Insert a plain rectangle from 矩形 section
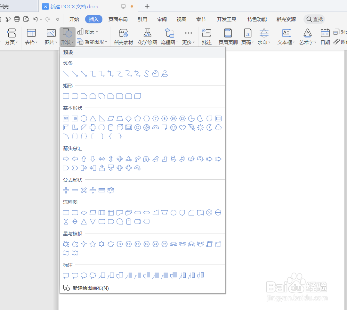 pyautogui.click(x=66, y=96)
